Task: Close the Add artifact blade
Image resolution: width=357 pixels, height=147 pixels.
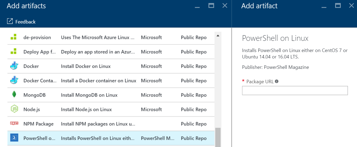Action: pos(351,6)
